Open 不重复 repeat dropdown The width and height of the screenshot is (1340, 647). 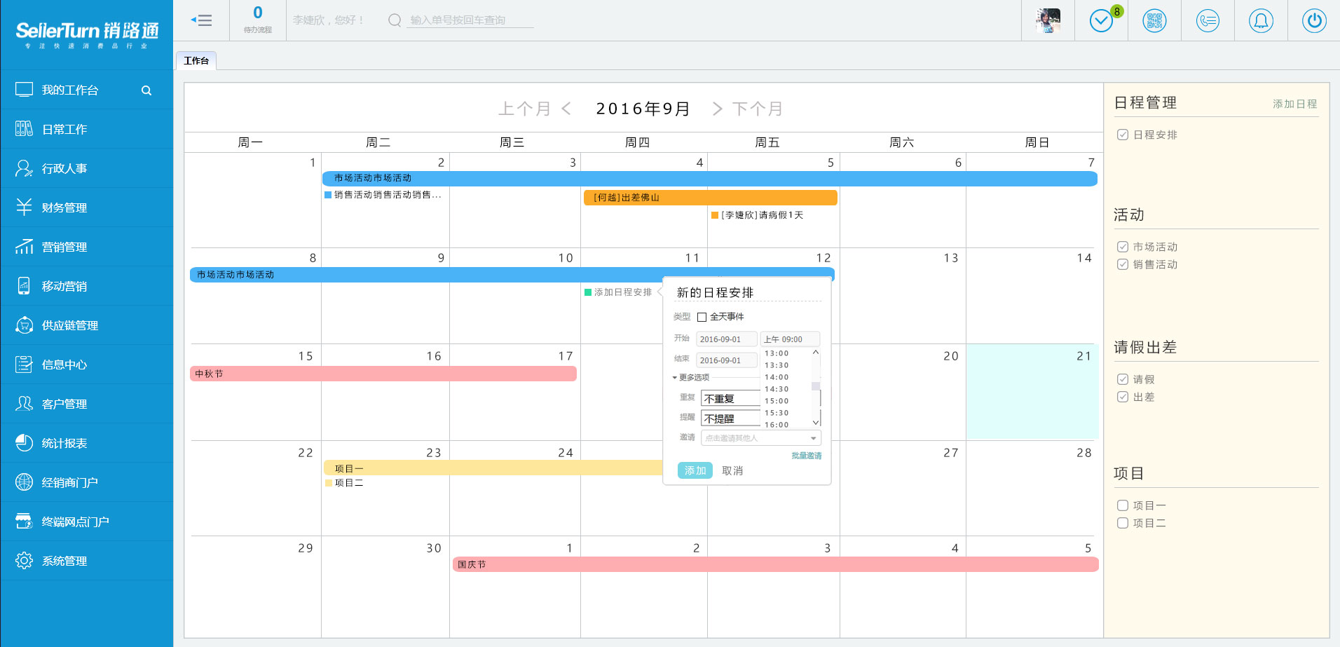pos(730,398)
